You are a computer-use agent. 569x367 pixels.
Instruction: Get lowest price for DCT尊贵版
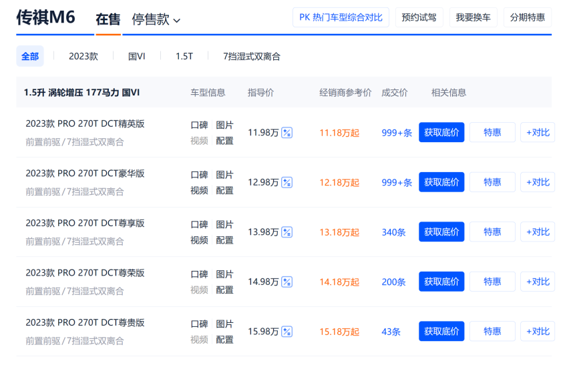click(x=441, y=331)
